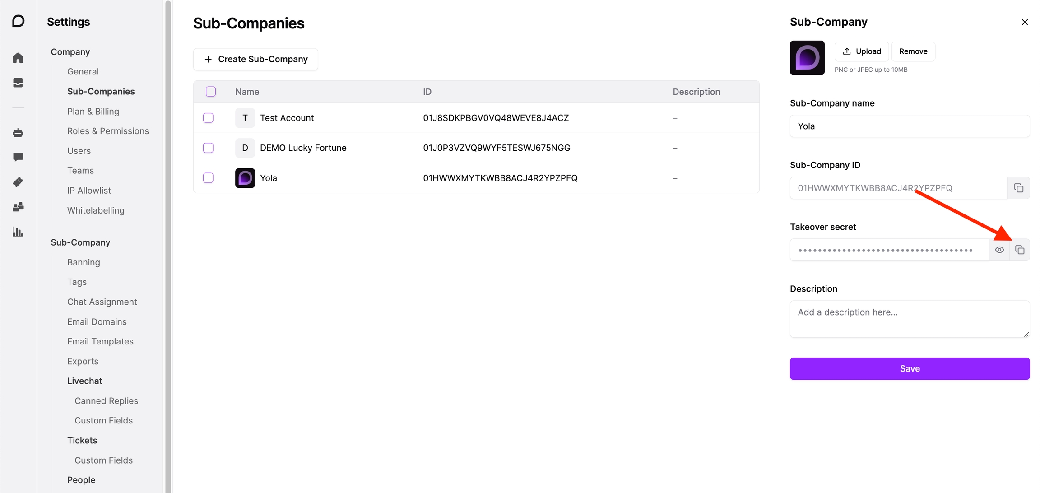Click the ticket icon in left rail
1040x493 pixels.
tap(18, 182)
